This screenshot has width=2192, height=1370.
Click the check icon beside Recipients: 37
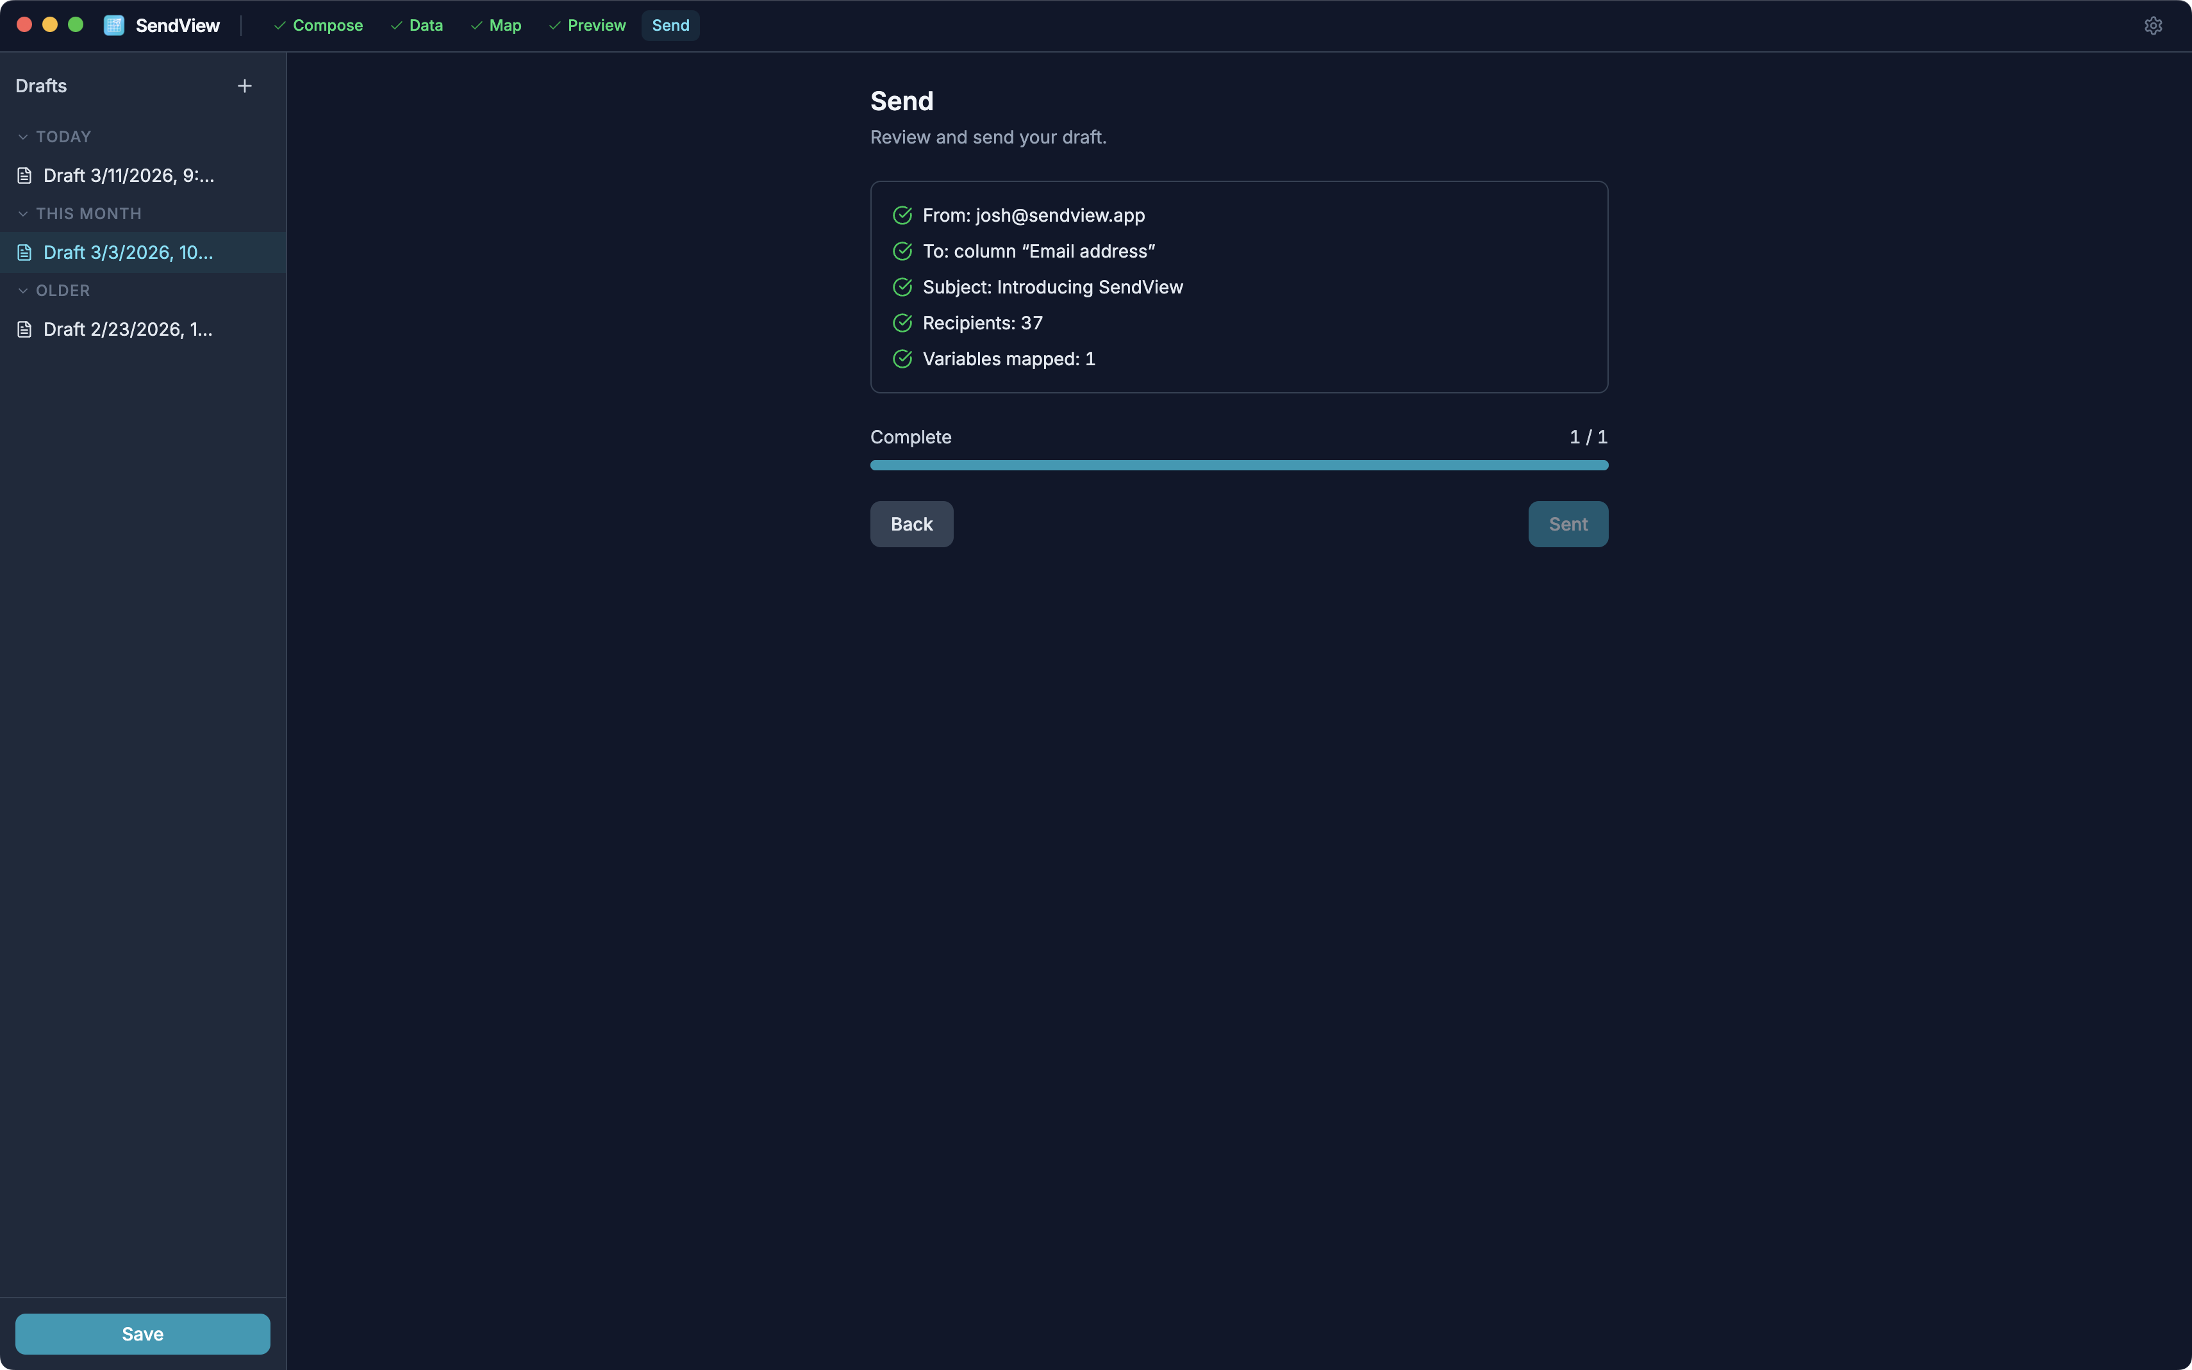coord(902,324)
